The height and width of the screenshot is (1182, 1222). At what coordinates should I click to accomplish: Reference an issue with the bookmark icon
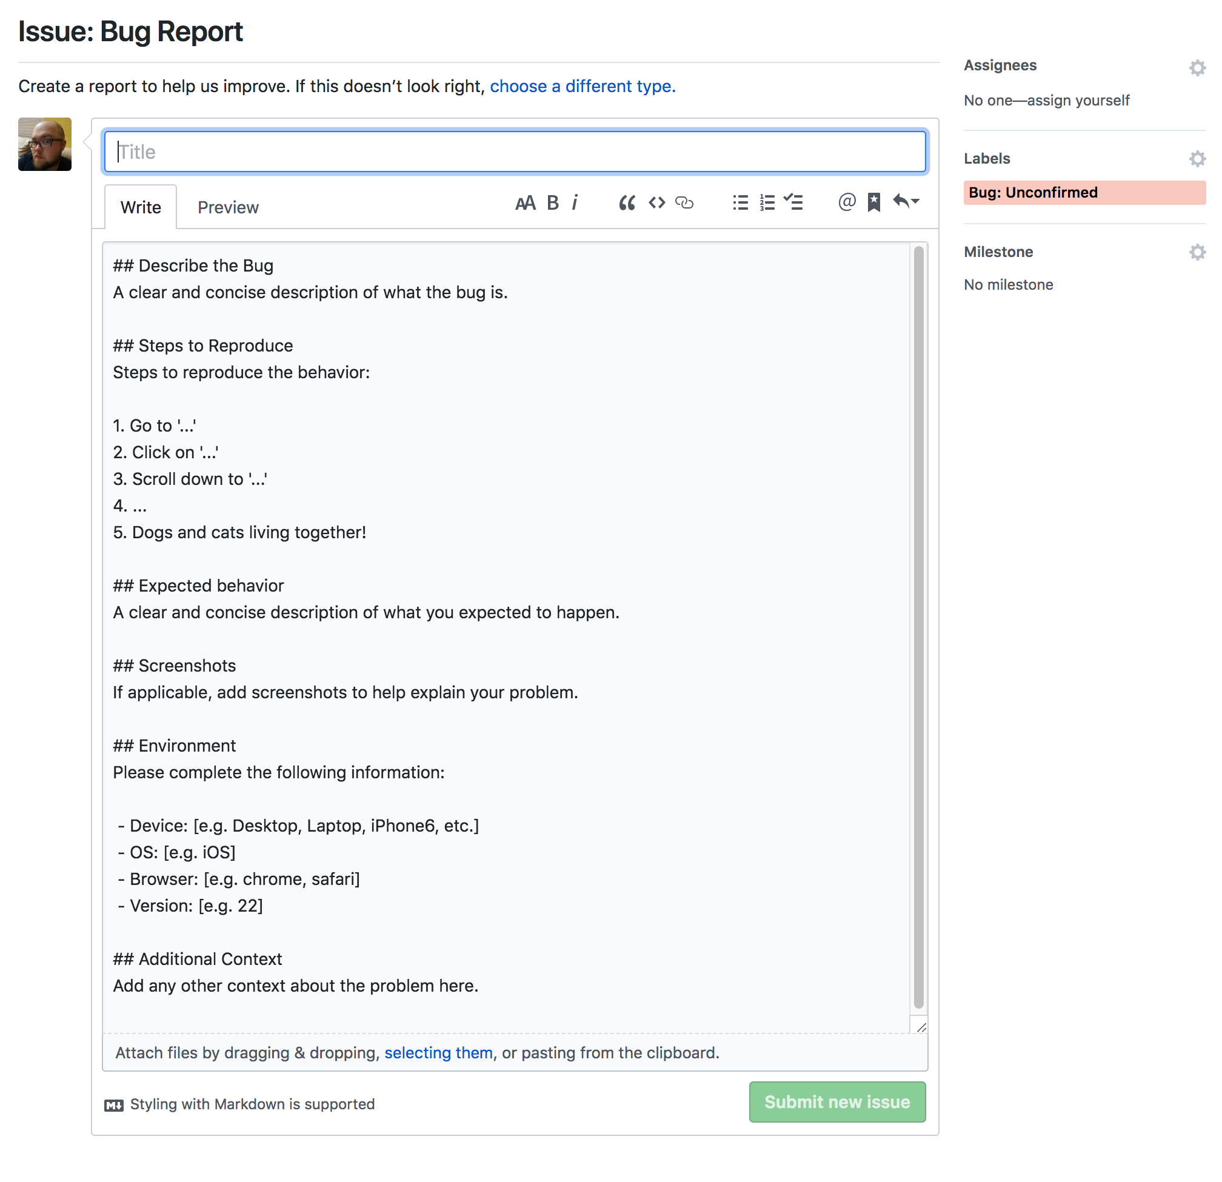tap(873, 202)
